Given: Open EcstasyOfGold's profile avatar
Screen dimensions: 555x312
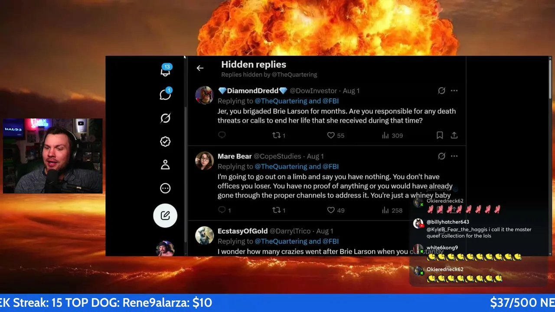Looking at the screenshot, I should click(x=204, y=236).
